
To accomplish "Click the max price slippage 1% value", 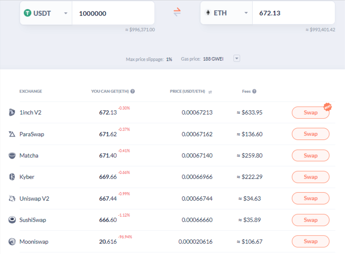I will pyautogui.click(x=169, y=59).
